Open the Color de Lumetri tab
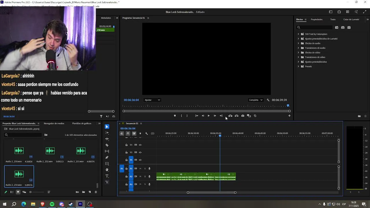Screen dimensions: 370x208 coord(351,20)
